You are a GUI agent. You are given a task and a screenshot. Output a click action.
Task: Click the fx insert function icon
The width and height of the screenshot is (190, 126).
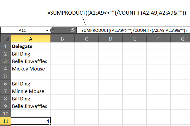73,30
